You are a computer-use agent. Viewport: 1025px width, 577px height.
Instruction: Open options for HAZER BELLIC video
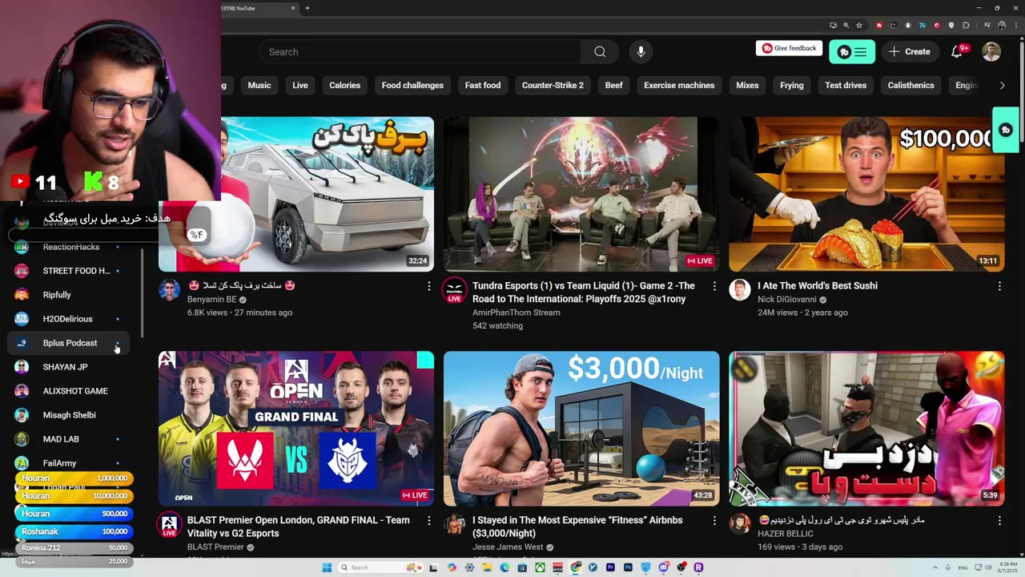[999, 521]
